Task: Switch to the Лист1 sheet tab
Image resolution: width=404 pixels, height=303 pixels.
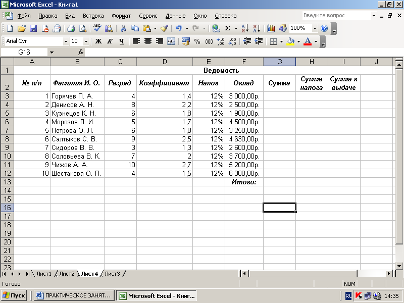Action: [x=44, y=274]
